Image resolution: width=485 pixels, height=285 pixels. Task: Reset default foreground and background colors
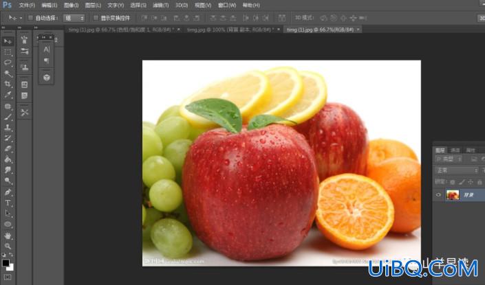(x=3, y=255)
